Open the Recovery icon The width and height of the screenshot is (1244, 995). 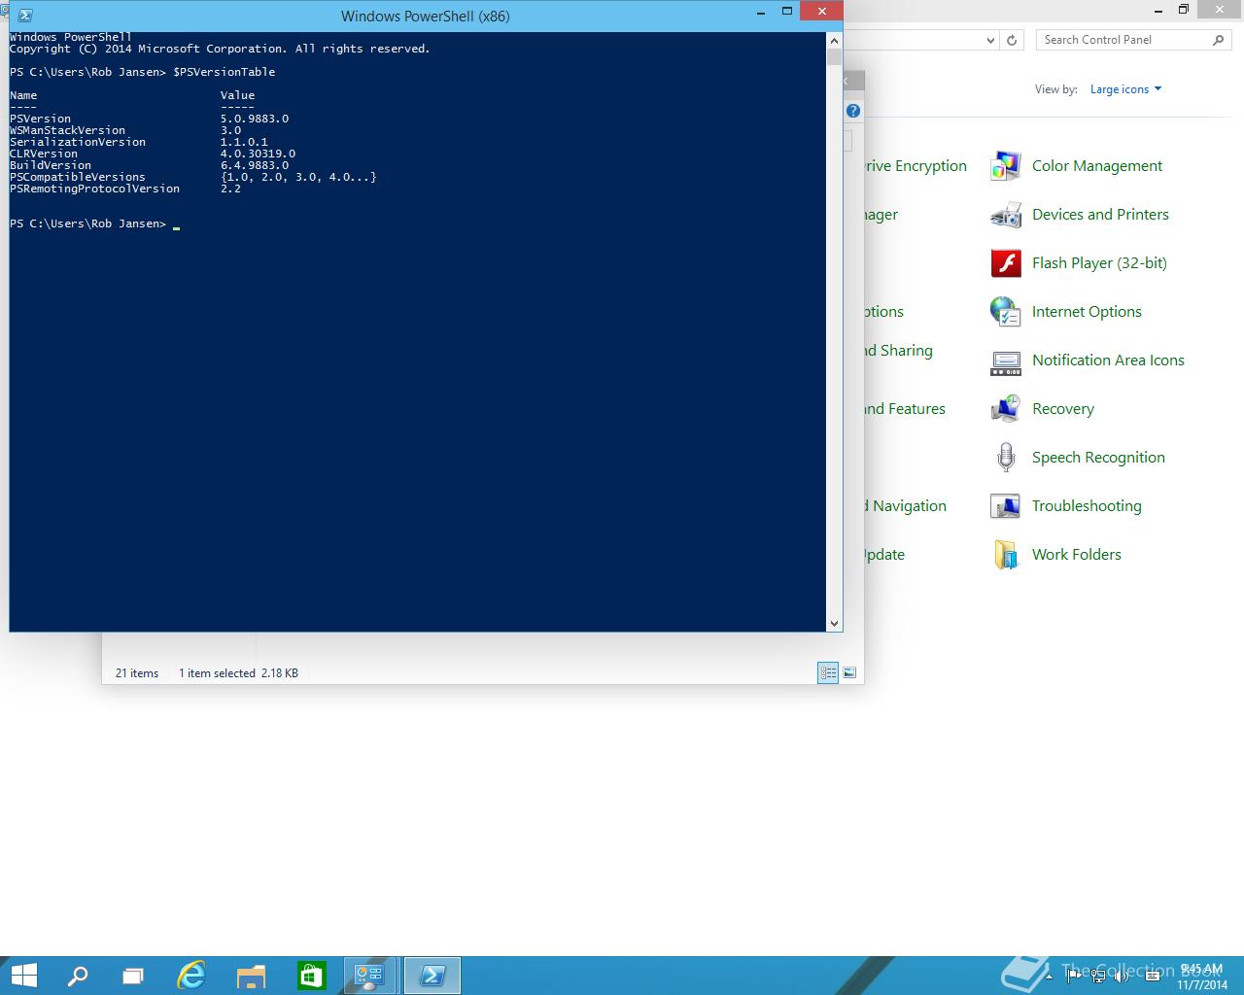coord(1005,409)
